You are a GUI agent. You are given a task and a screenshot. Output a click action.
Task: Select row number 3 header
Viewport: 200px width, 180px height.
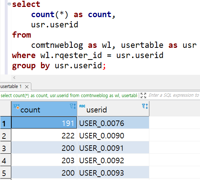[x=5, y=148]
